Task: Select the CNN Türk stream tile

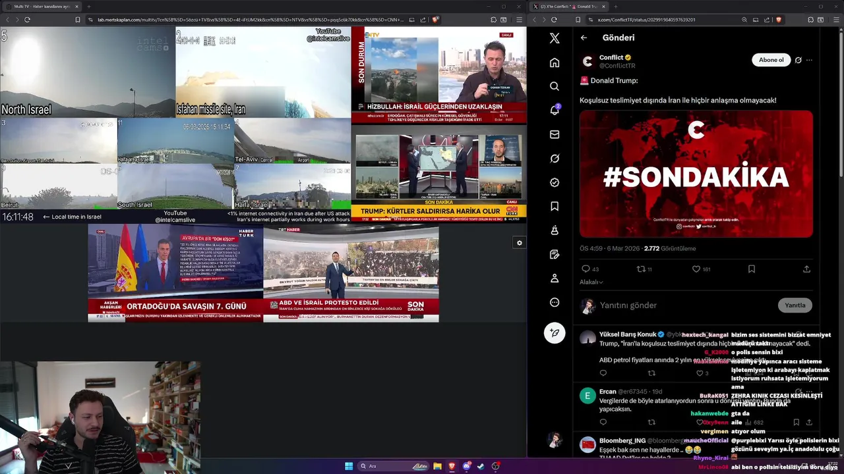Action: (x=439, y=174)
